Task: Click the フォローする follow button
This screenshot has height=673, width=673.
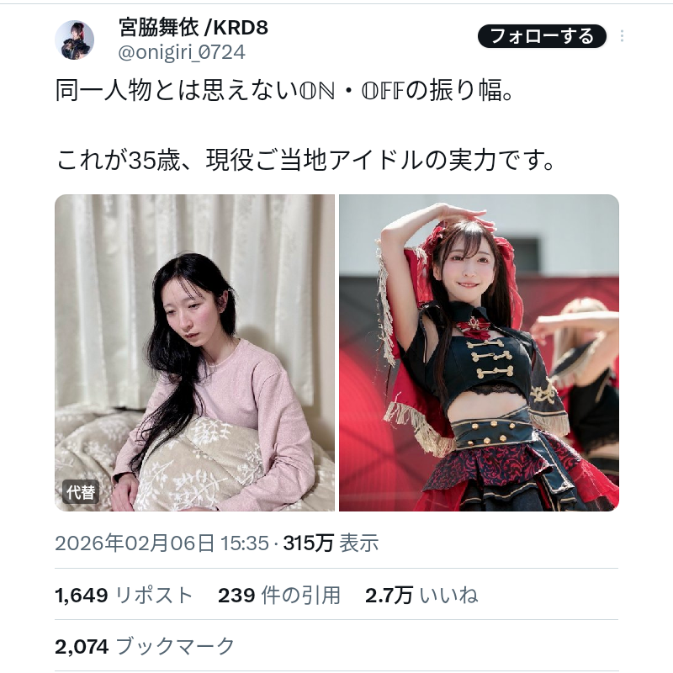Action: point(542,36)
